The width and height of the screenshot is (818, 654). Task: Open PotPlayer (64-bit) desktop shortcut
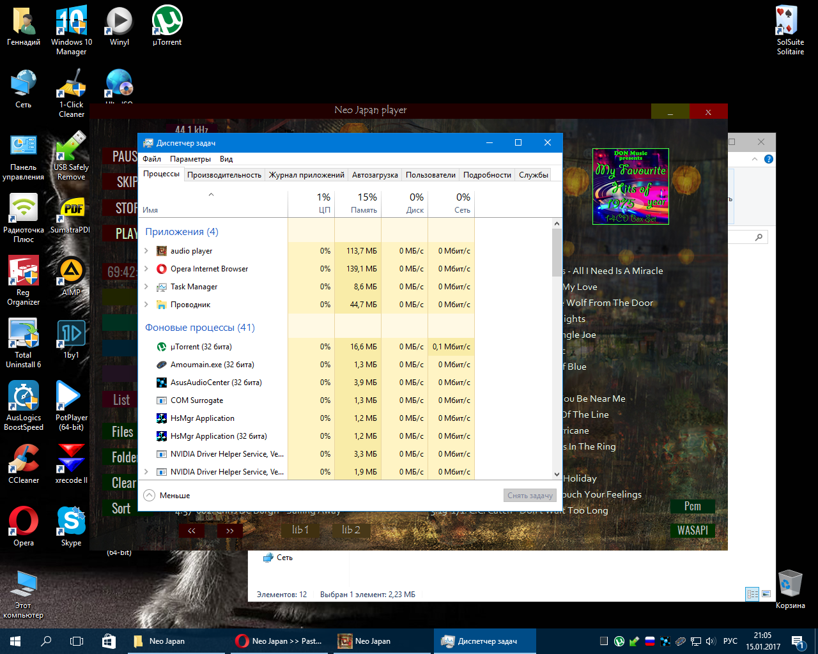(x=71, y=407)
